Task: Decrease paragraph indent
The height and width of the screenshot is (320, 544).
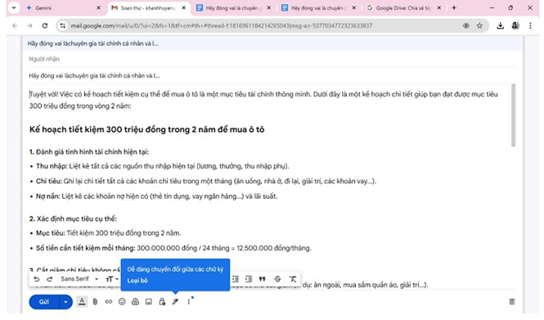Action: (x=236, y=279)
